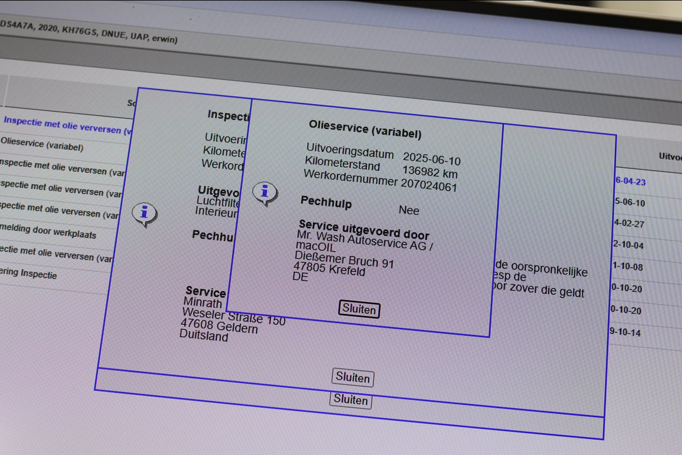Viewport: 682px width, 455px height.
Task: Open the 'melding door werkplaats' entry
Action: coord(48,233)
